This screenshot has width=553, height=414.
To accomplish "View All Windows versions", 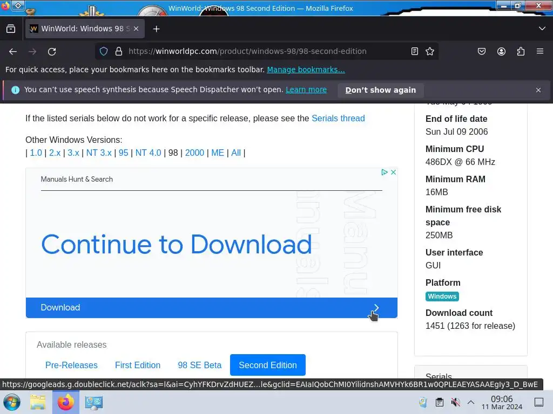I will 236,153.
